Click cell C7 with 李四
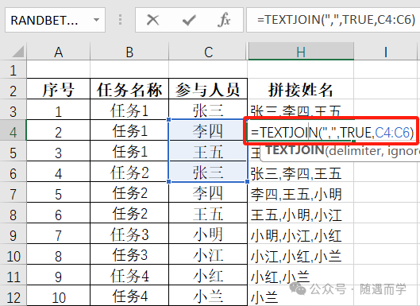This screenshot has height=306, width=420. (x=208, y=192)
